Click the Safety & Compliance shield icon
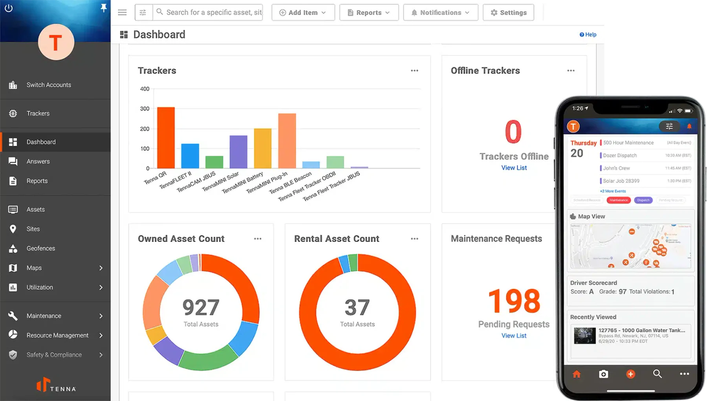The height and width of the screenshot is (401, 707). pos(13,355)
